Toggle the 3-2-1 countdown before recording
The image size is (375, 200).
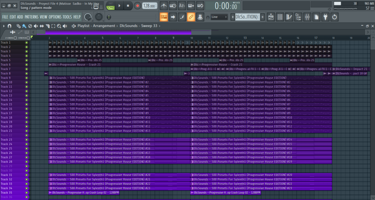coord(182,6)
